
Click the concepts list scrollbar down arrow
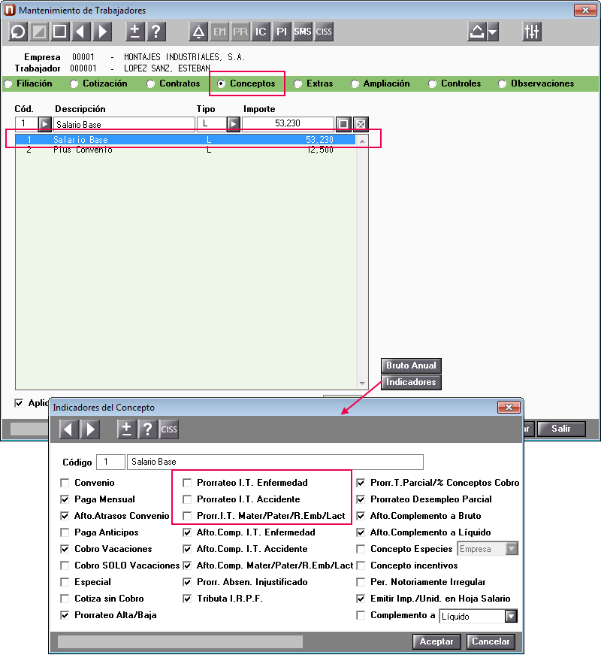click(362, 384)
